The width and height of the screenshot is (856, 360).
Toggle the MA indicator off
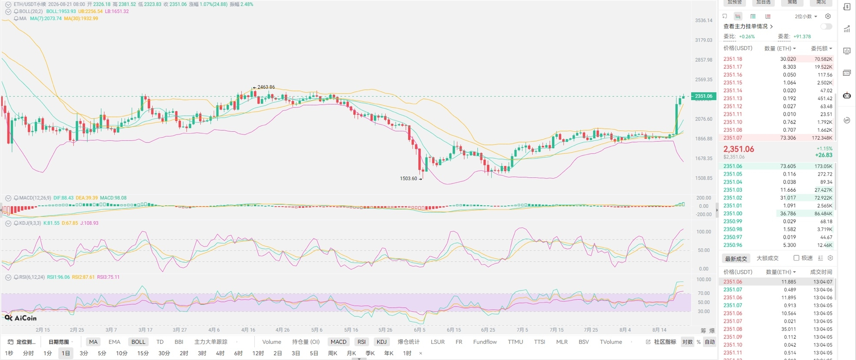click(x=93, y=342)
